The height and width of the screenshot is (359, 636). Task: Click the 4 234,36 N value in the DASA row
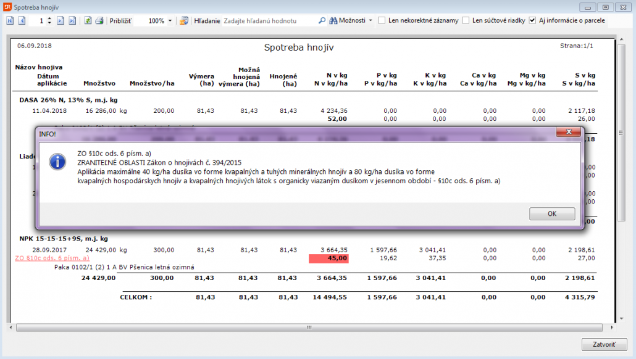tap(334, 110)
